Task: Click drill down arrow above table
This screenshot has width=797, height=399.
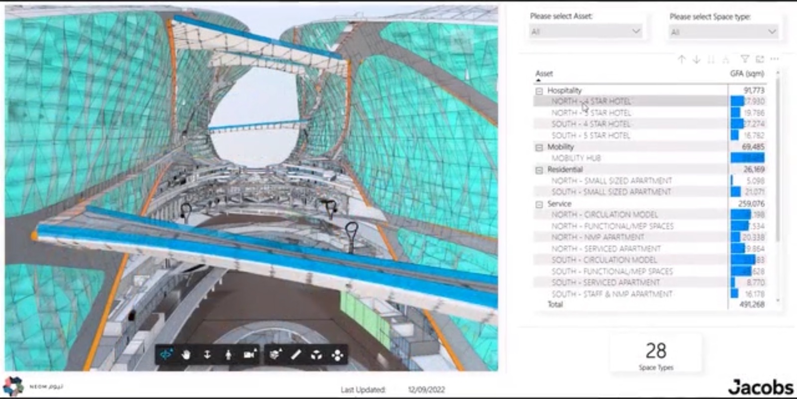Action: (696, 59)
